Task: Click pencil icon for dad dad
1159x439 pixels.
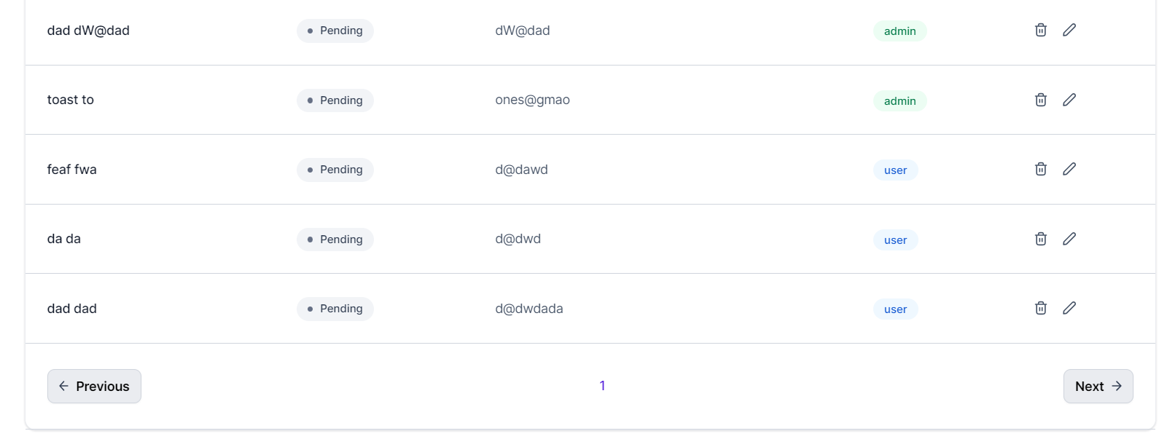Action: 1069,308
